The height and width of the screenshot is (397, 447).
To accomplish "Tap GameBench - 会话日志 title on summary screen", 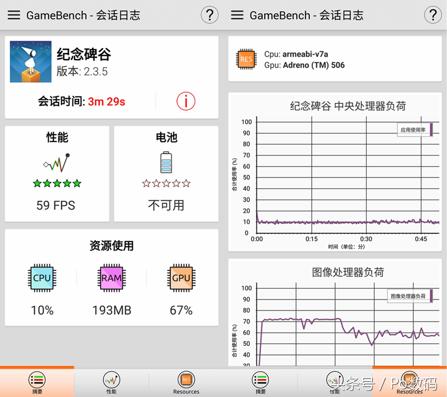I will (x=83, y=15).
